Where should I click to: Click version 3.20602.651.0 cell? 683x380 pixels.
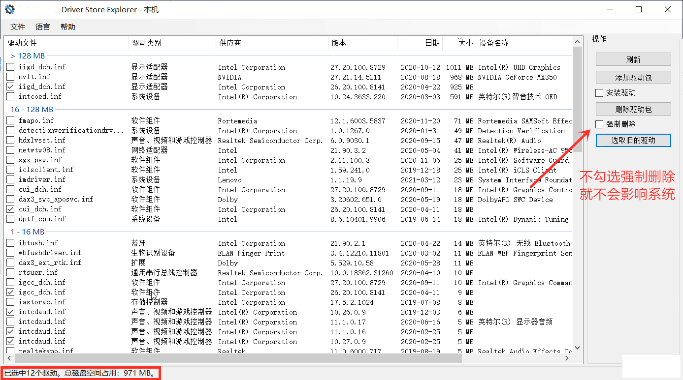tap(356, 200)
